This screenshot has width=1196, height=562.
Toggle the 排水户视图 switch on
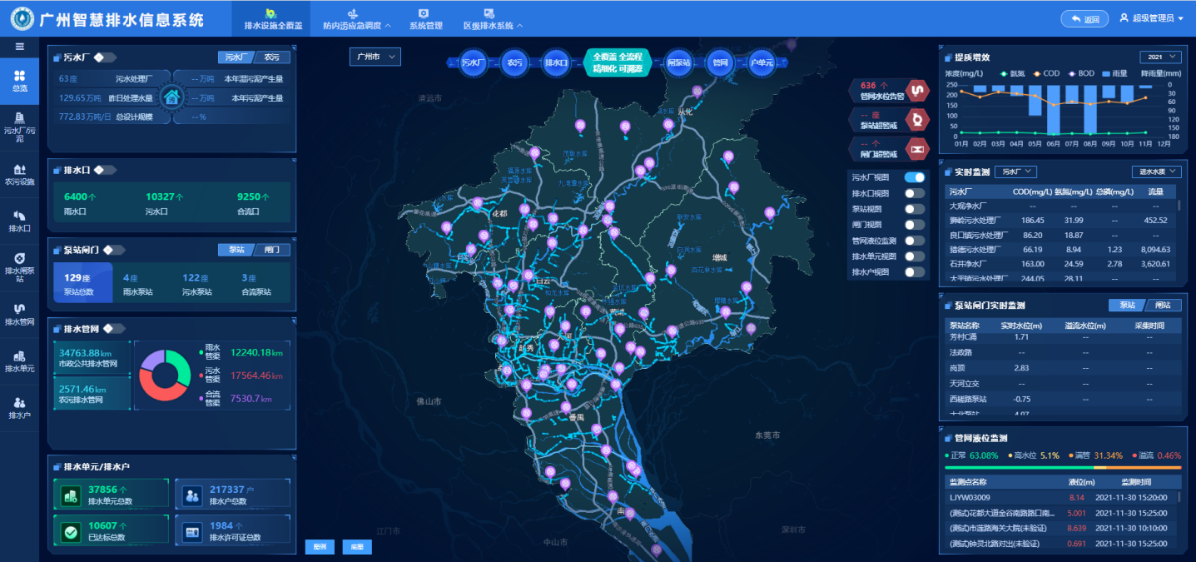click(914, 272)
